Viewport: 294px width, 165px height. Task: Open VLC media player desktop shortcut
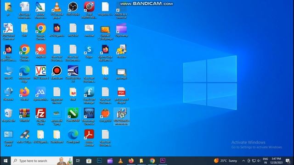click(57, 10)
